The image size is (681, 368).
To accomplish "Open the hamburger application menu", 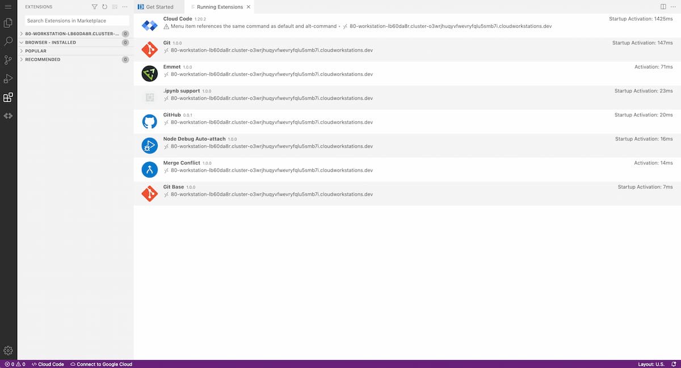I will pos(8,7).
